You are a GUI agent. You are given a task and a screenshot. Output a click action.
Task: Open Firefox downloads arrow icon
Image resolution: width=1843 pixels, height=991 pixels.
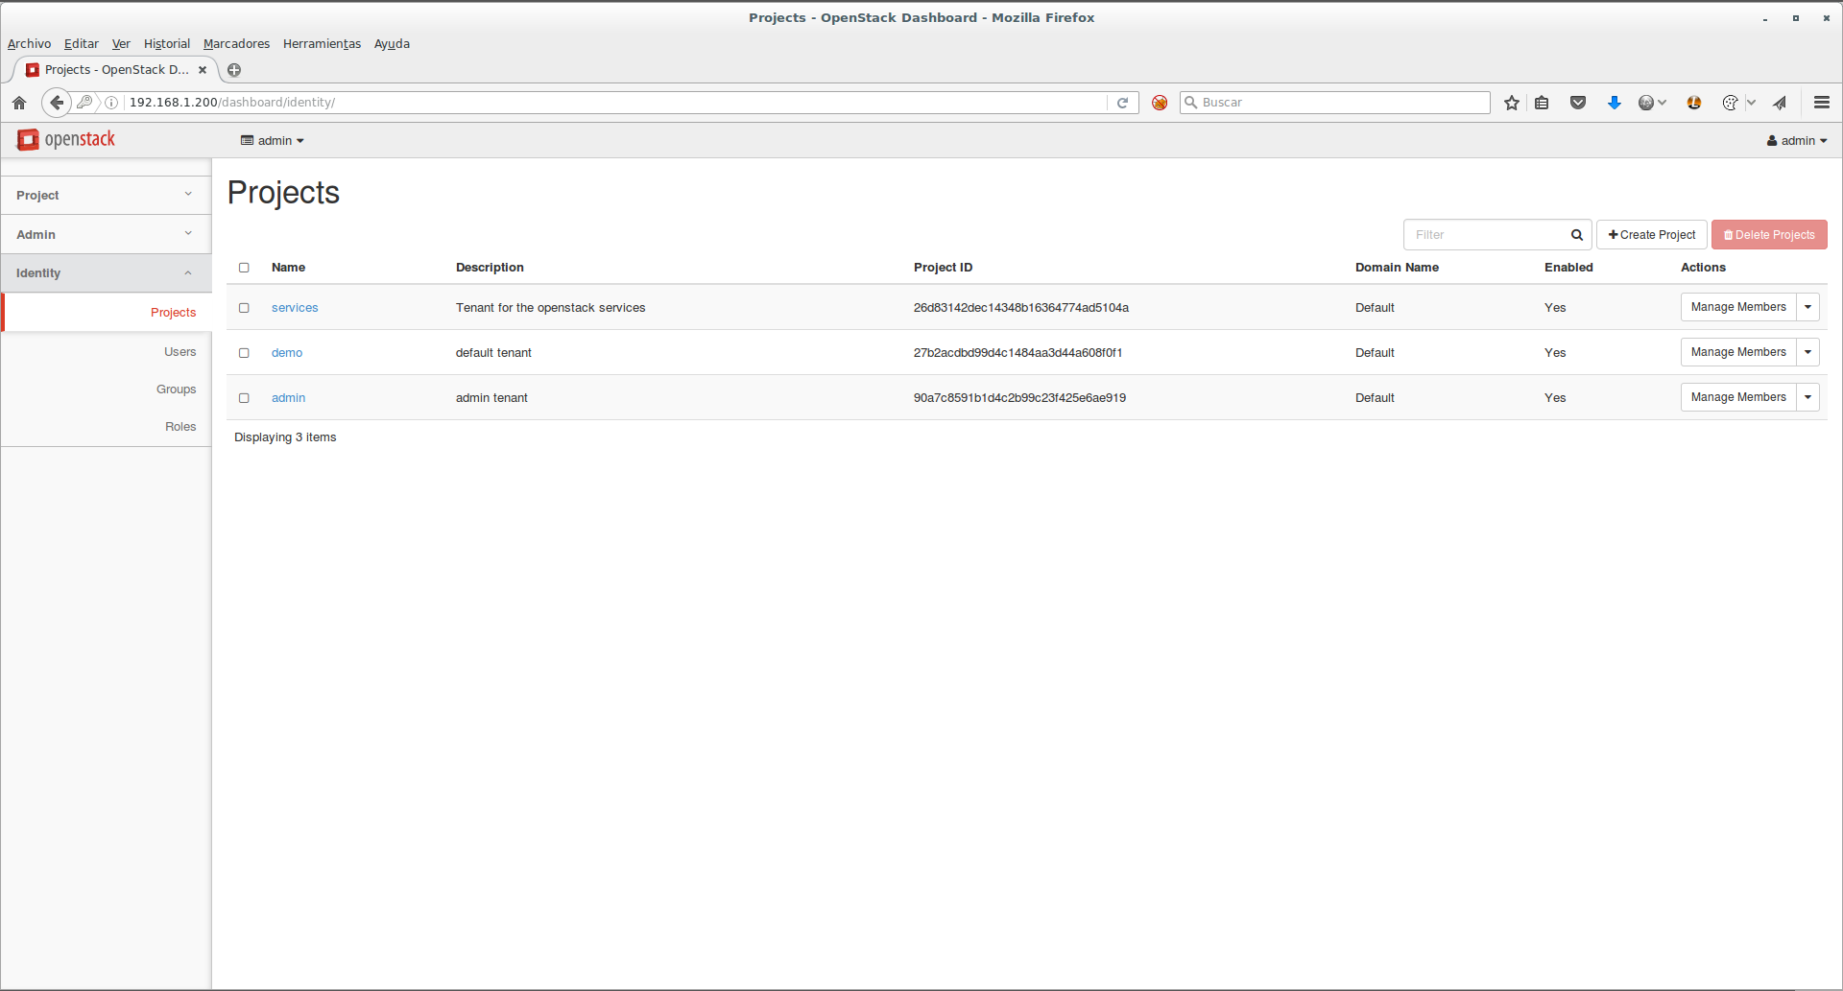1614,103
